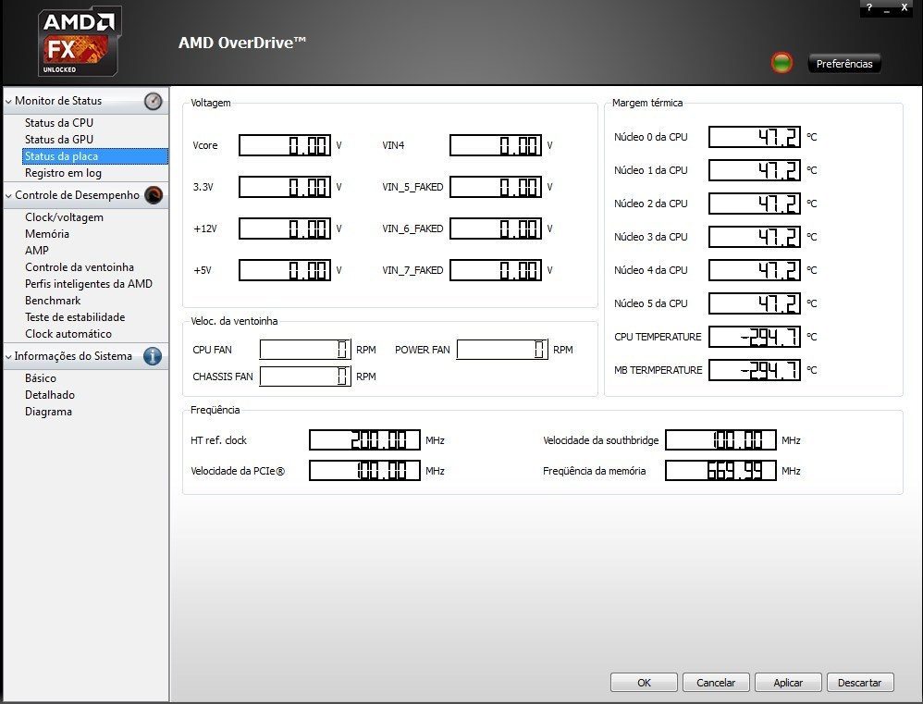Open Clock automático page

68,334
